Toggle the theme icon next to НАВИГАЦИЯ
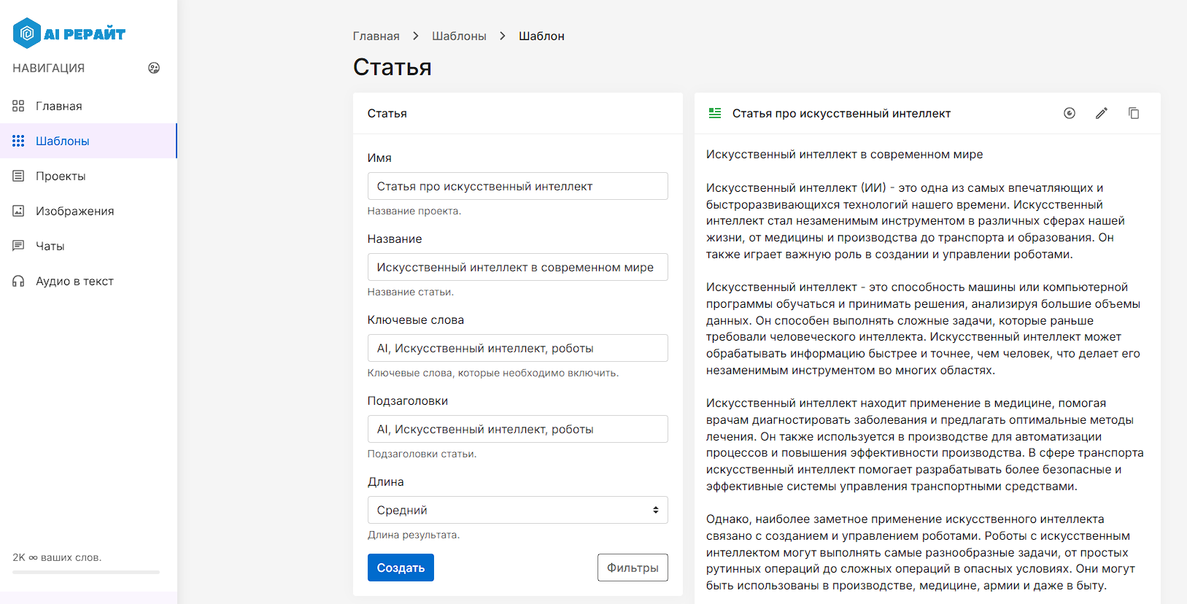 pyautogui.click(x=154, y=68)
